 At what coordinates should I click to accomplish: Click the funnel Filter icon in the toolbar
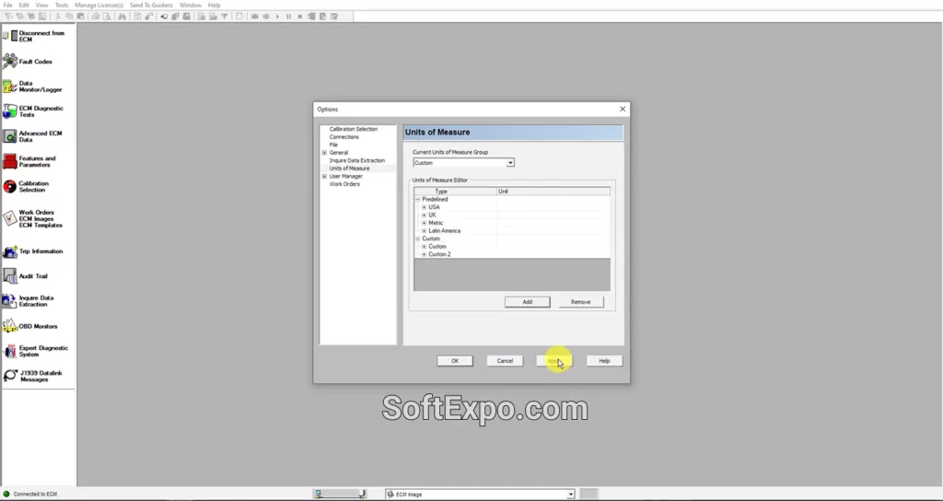point(225,17)
